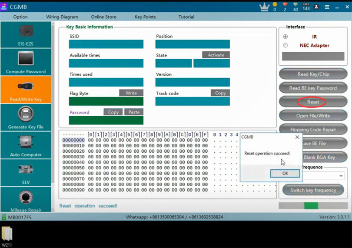Click the crown VIP icon in title bar
Viewport: 352px width, 248px height.
tap(265, 7)
